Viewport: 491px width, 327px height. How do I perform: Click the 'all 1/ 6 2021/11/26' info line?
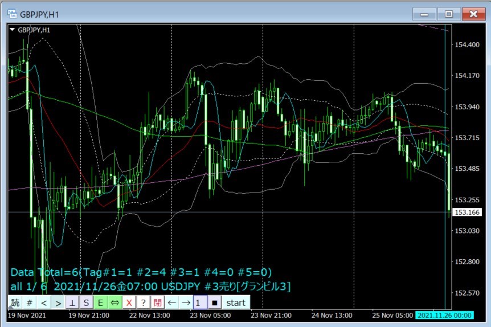tap(150, 287)
